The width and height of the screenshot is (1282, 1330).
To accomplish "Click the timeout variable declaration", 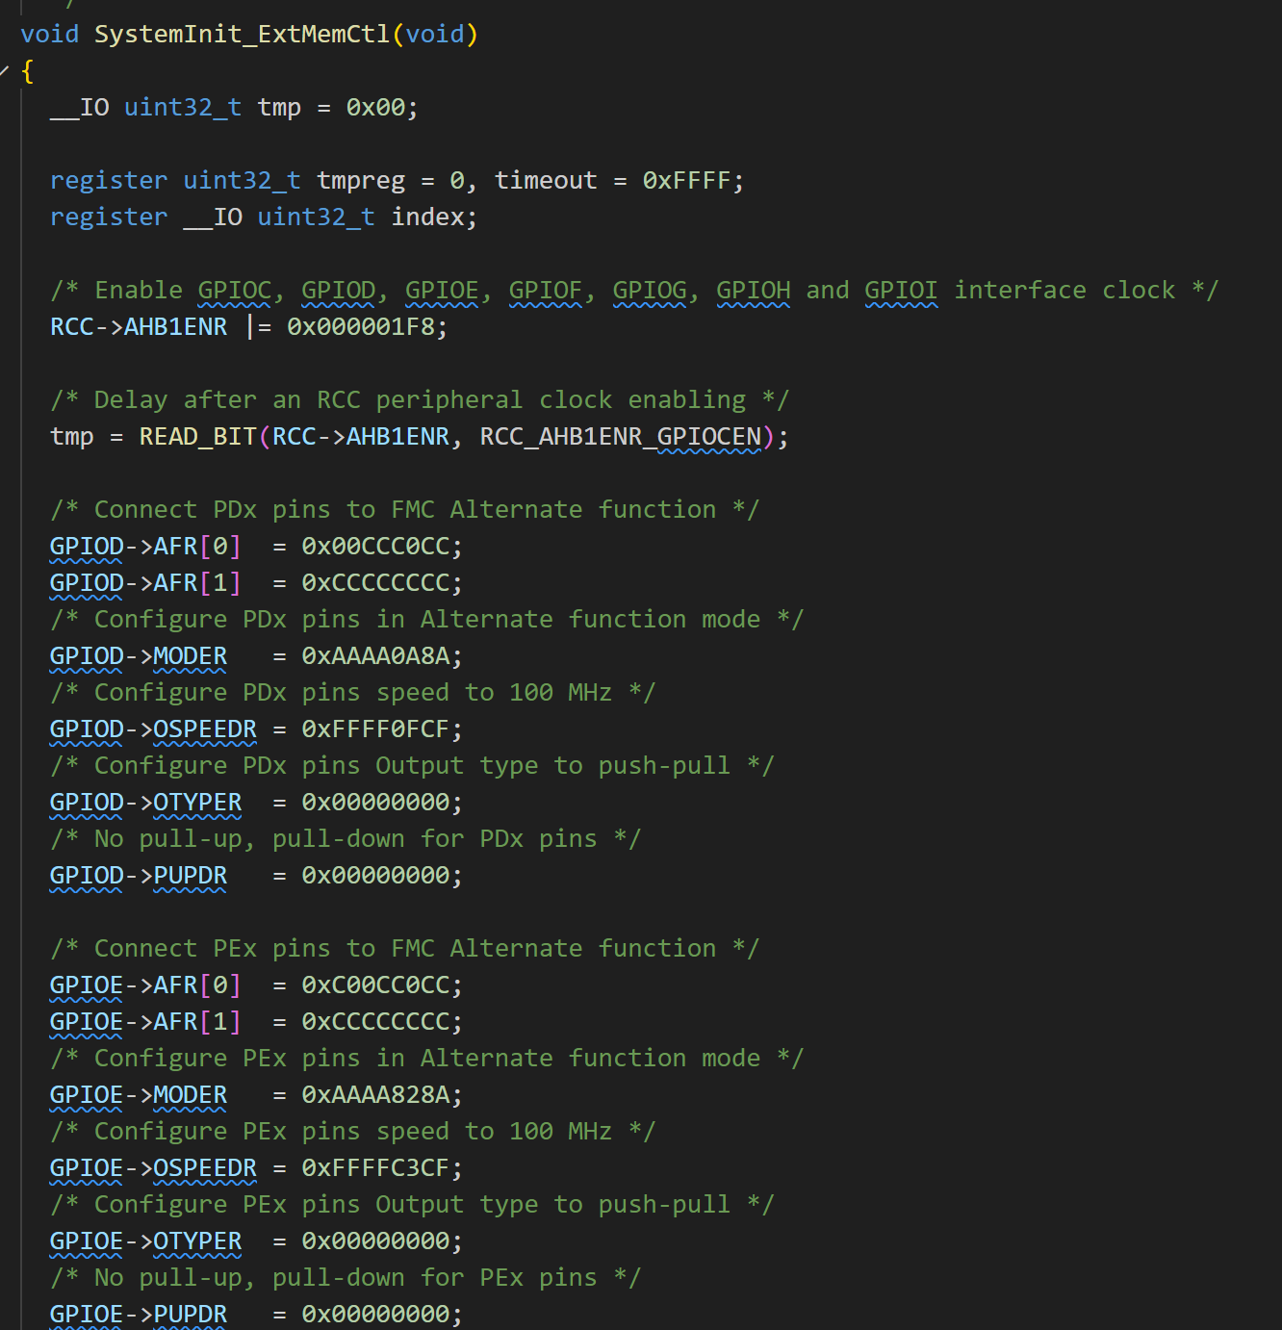I will 545,181.
